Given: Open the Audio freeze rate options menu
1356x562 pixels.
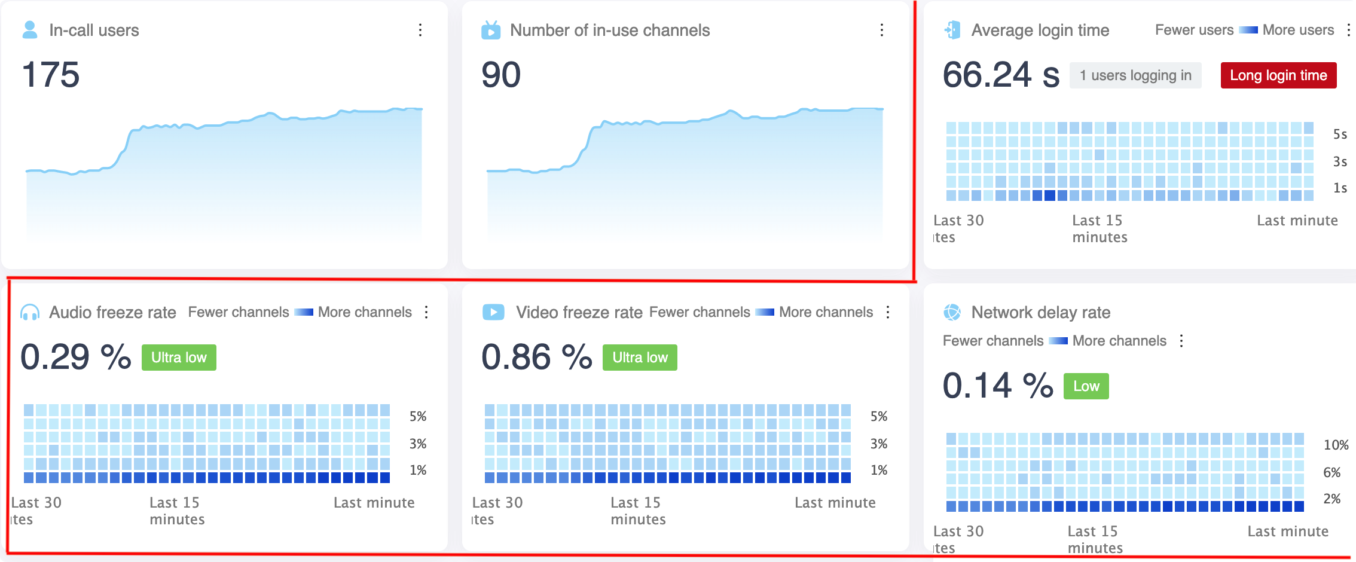Looking at the screenshot, I should coord(426,312).
